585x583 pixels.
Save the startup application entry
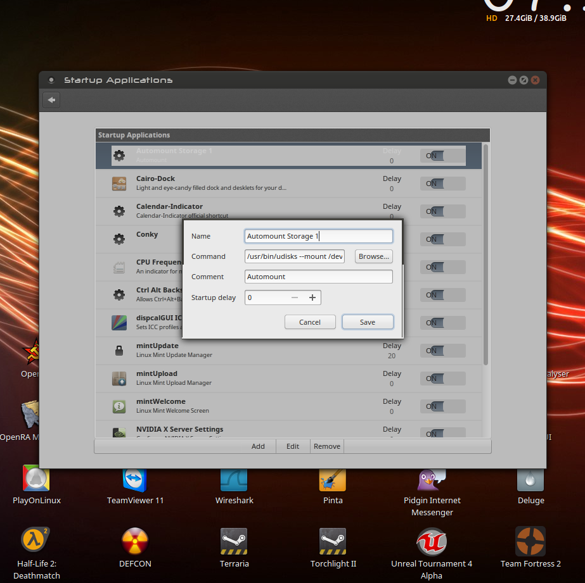pos(368,322)
